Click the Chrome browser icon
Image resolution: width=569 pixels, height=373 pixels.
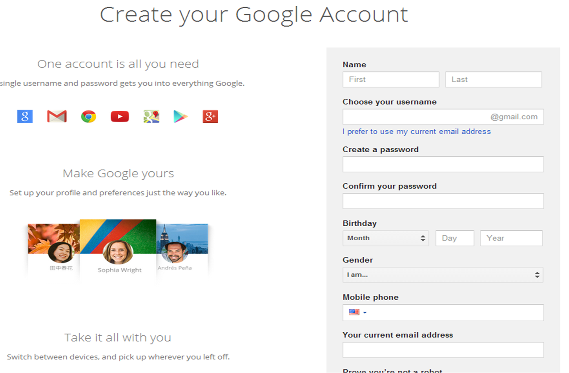[x=88, y=117]
